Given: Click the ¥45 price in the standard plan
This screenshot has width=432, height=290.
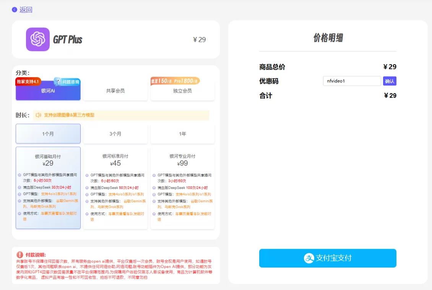Looking at the screenshot, I should point(115,163).
